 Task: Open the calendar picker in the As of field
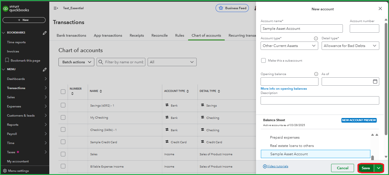pos(375,81)
